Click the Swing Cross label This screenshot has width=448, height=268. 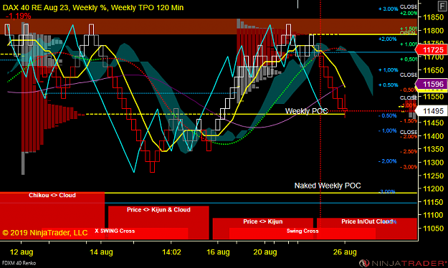tap(302, 231)
